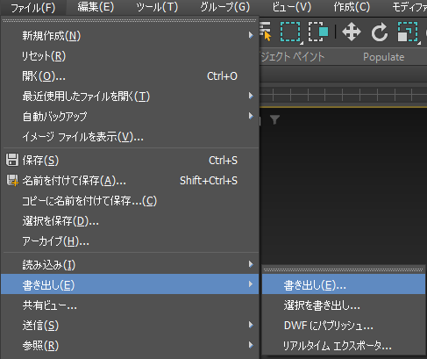Select the Rectangular Selection Region tool
427x359 pixels.
[290, 32]
